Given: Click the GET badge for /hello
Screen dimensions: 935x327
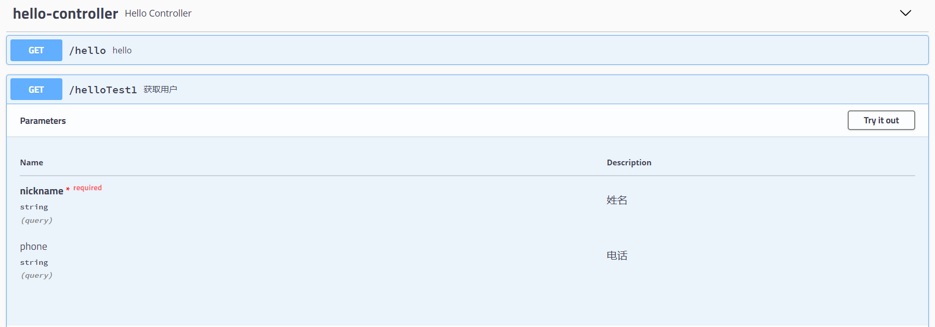Looking at the screenshot, I should coord(36,50).
